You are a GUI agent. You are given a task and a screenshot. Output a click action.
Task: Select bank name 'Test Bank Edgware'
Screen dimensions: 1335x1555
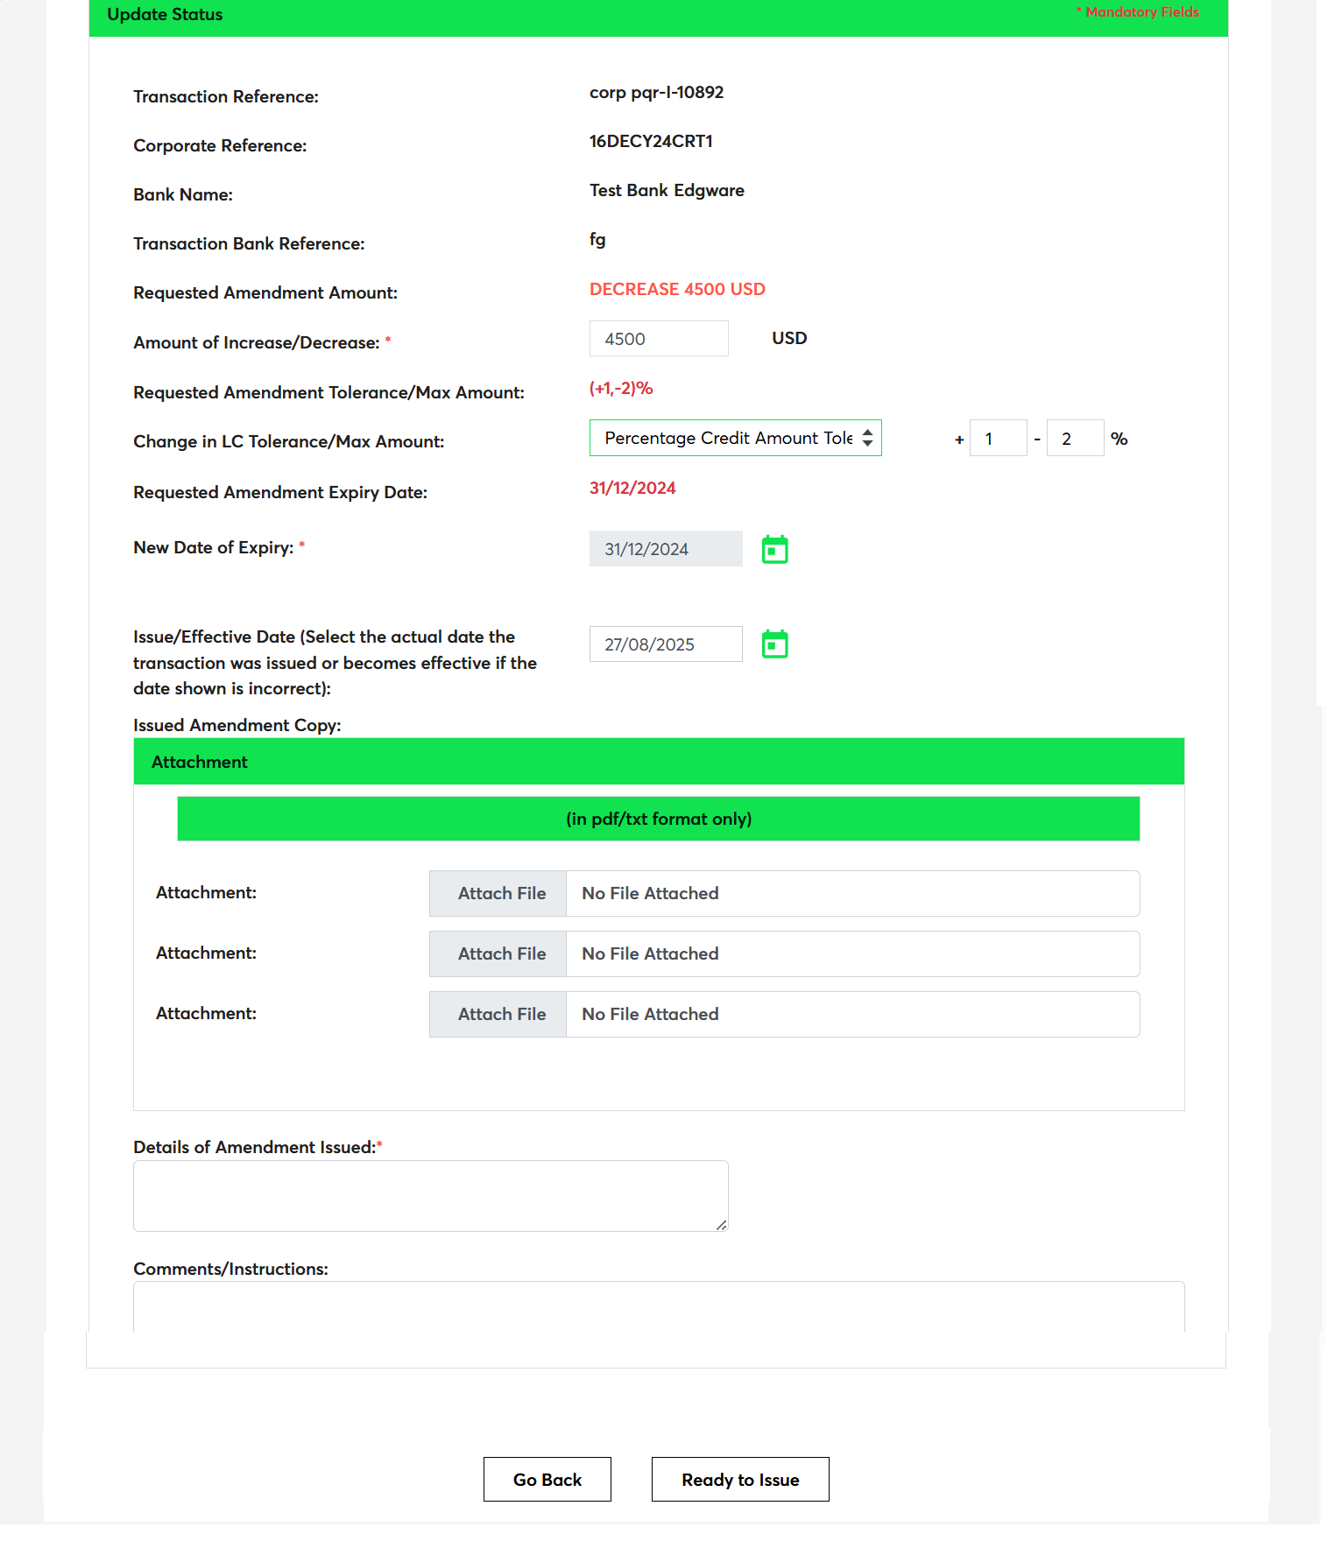point(667,191)
